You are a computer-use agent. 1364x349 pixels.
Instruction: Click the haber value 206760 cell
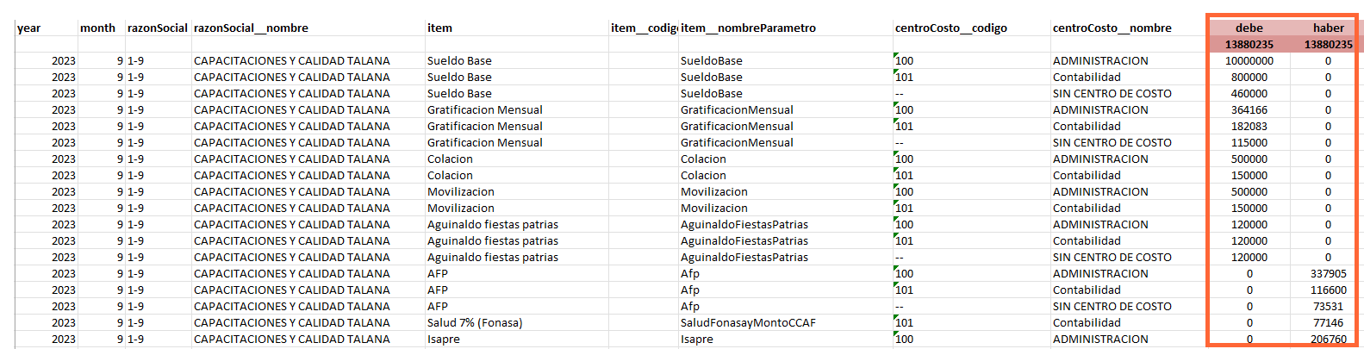tap(1328, 339)
